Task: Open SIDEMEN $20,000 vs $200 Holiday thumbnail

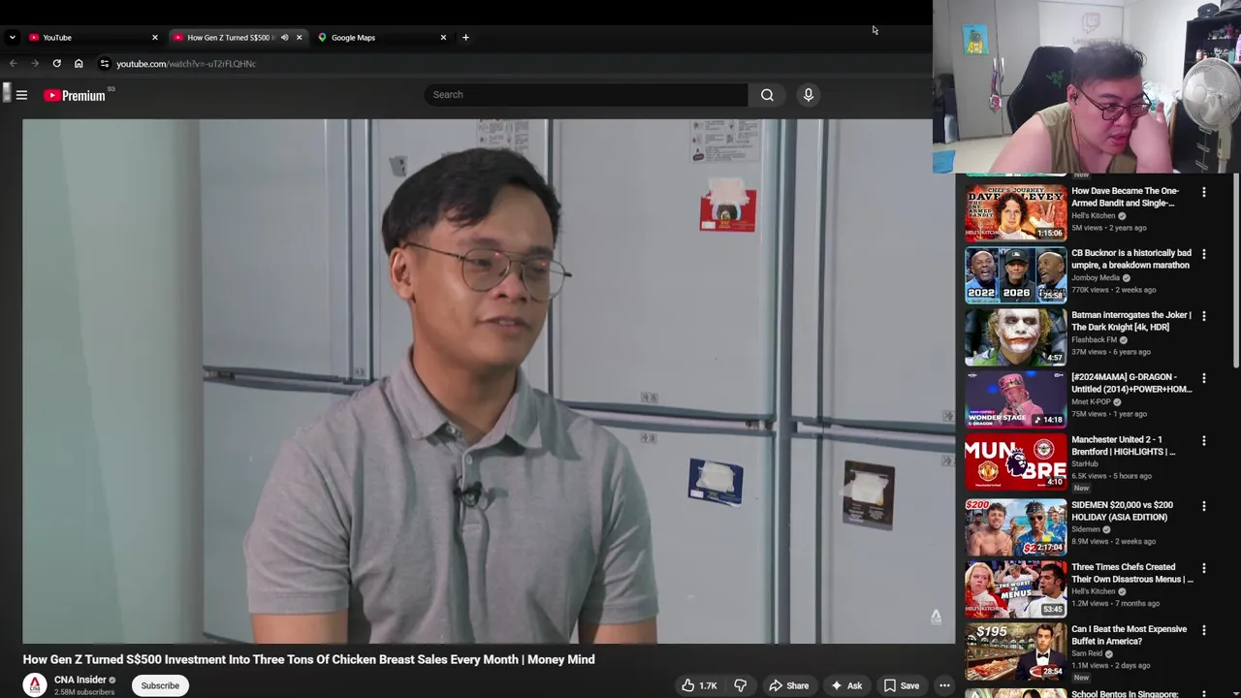Action: tap(1015, 526)
